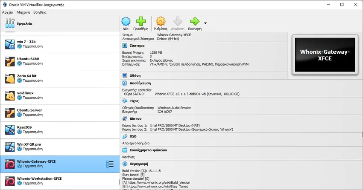Open the Βοήθεια menu
The image size is (363, 190).
[40, 12]
